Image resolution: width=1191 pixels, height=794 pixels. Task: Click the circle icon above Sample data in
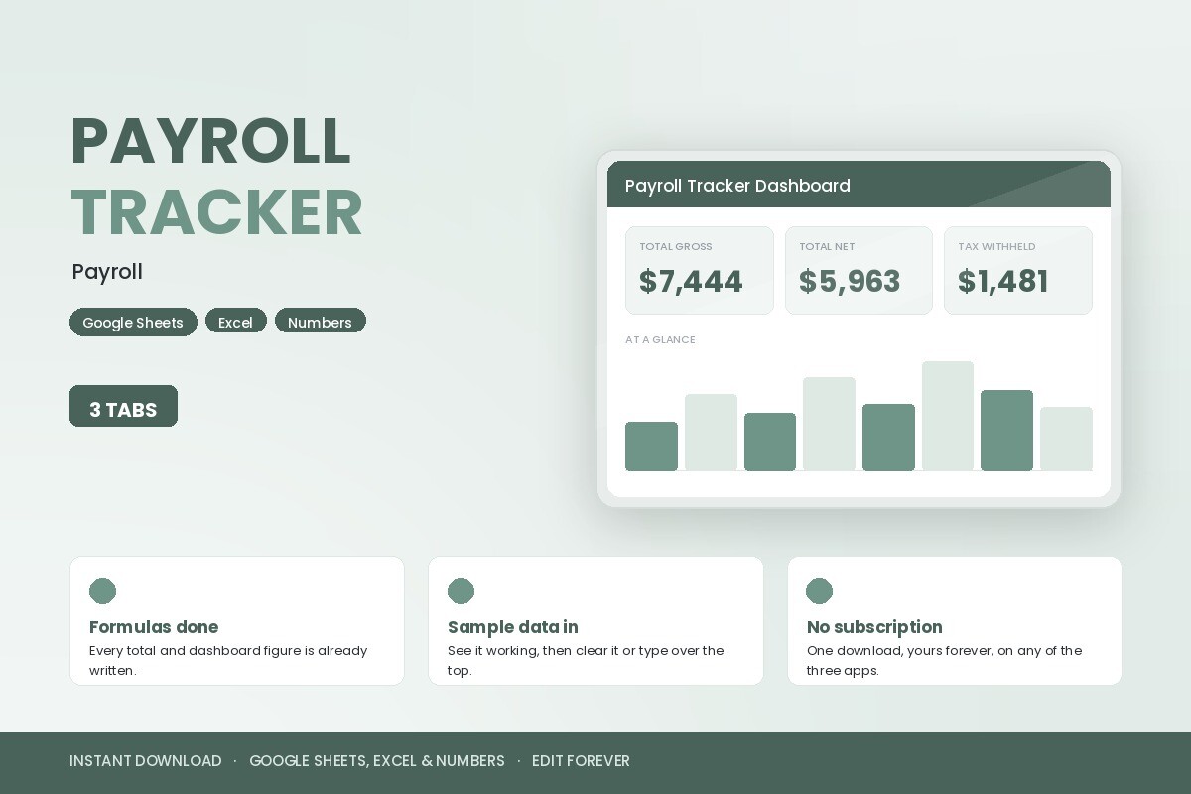pos(461,591)
